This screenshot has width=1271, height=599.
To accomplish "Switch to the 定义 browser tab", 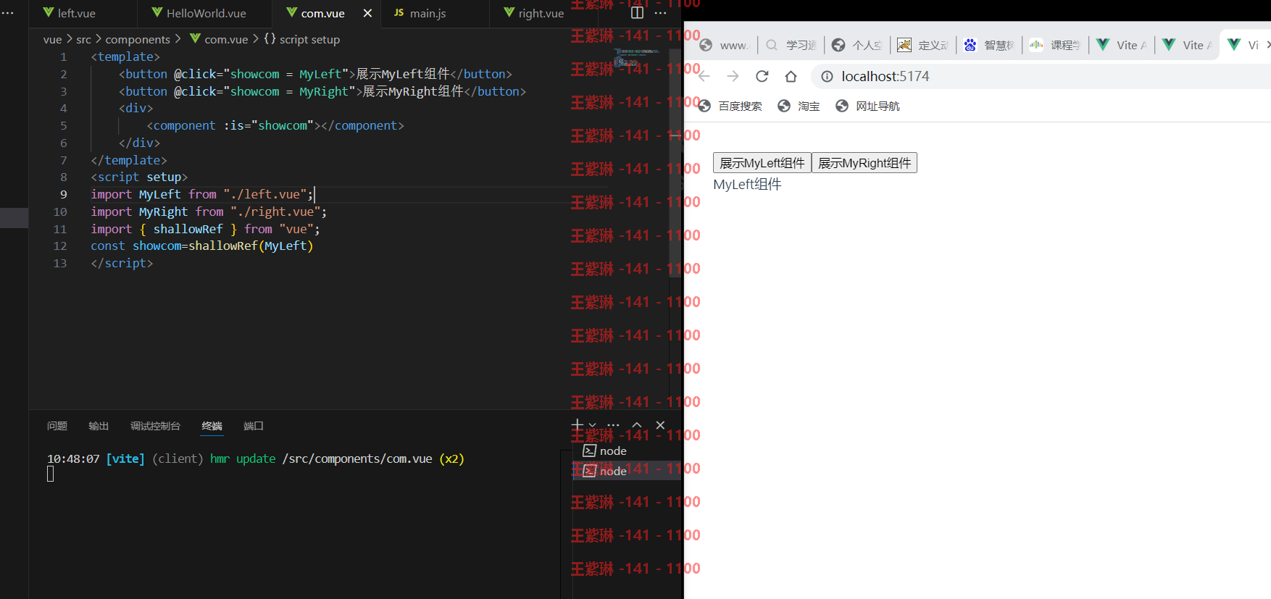I will (923, 45).
